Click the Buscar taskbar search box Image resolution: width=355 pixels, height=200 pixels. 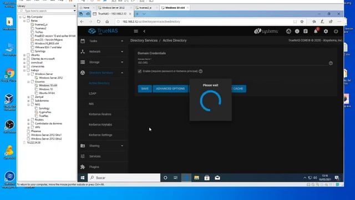point(124,178)
